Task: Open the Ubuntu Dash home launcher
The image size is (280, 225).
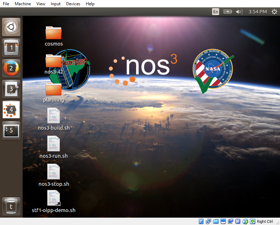Action: [x=11, y=27]
